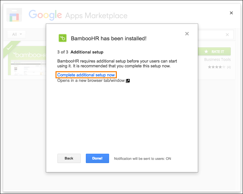Click the Rate It button
This screenshot has width=243, height=194.
coord(214,52)
